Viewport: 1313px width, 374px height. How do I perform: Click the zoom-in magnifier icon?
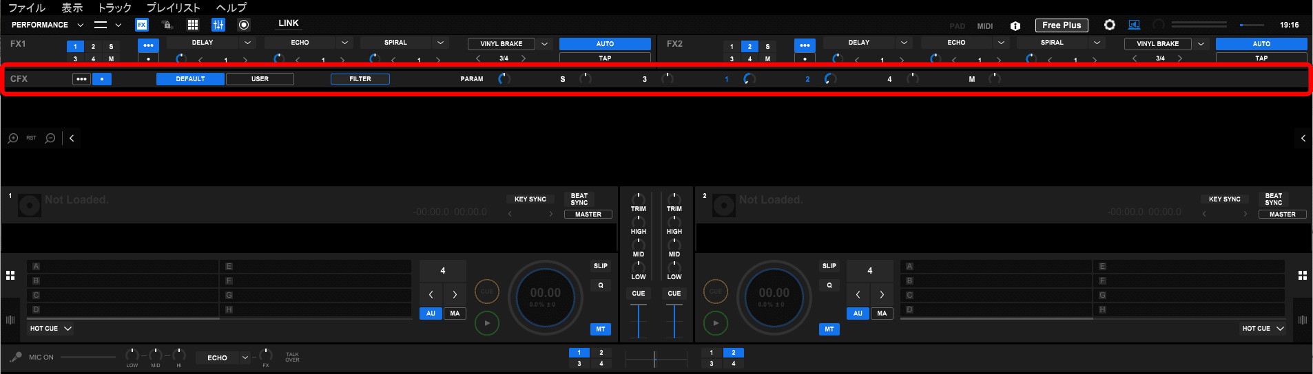pos(13,138)
